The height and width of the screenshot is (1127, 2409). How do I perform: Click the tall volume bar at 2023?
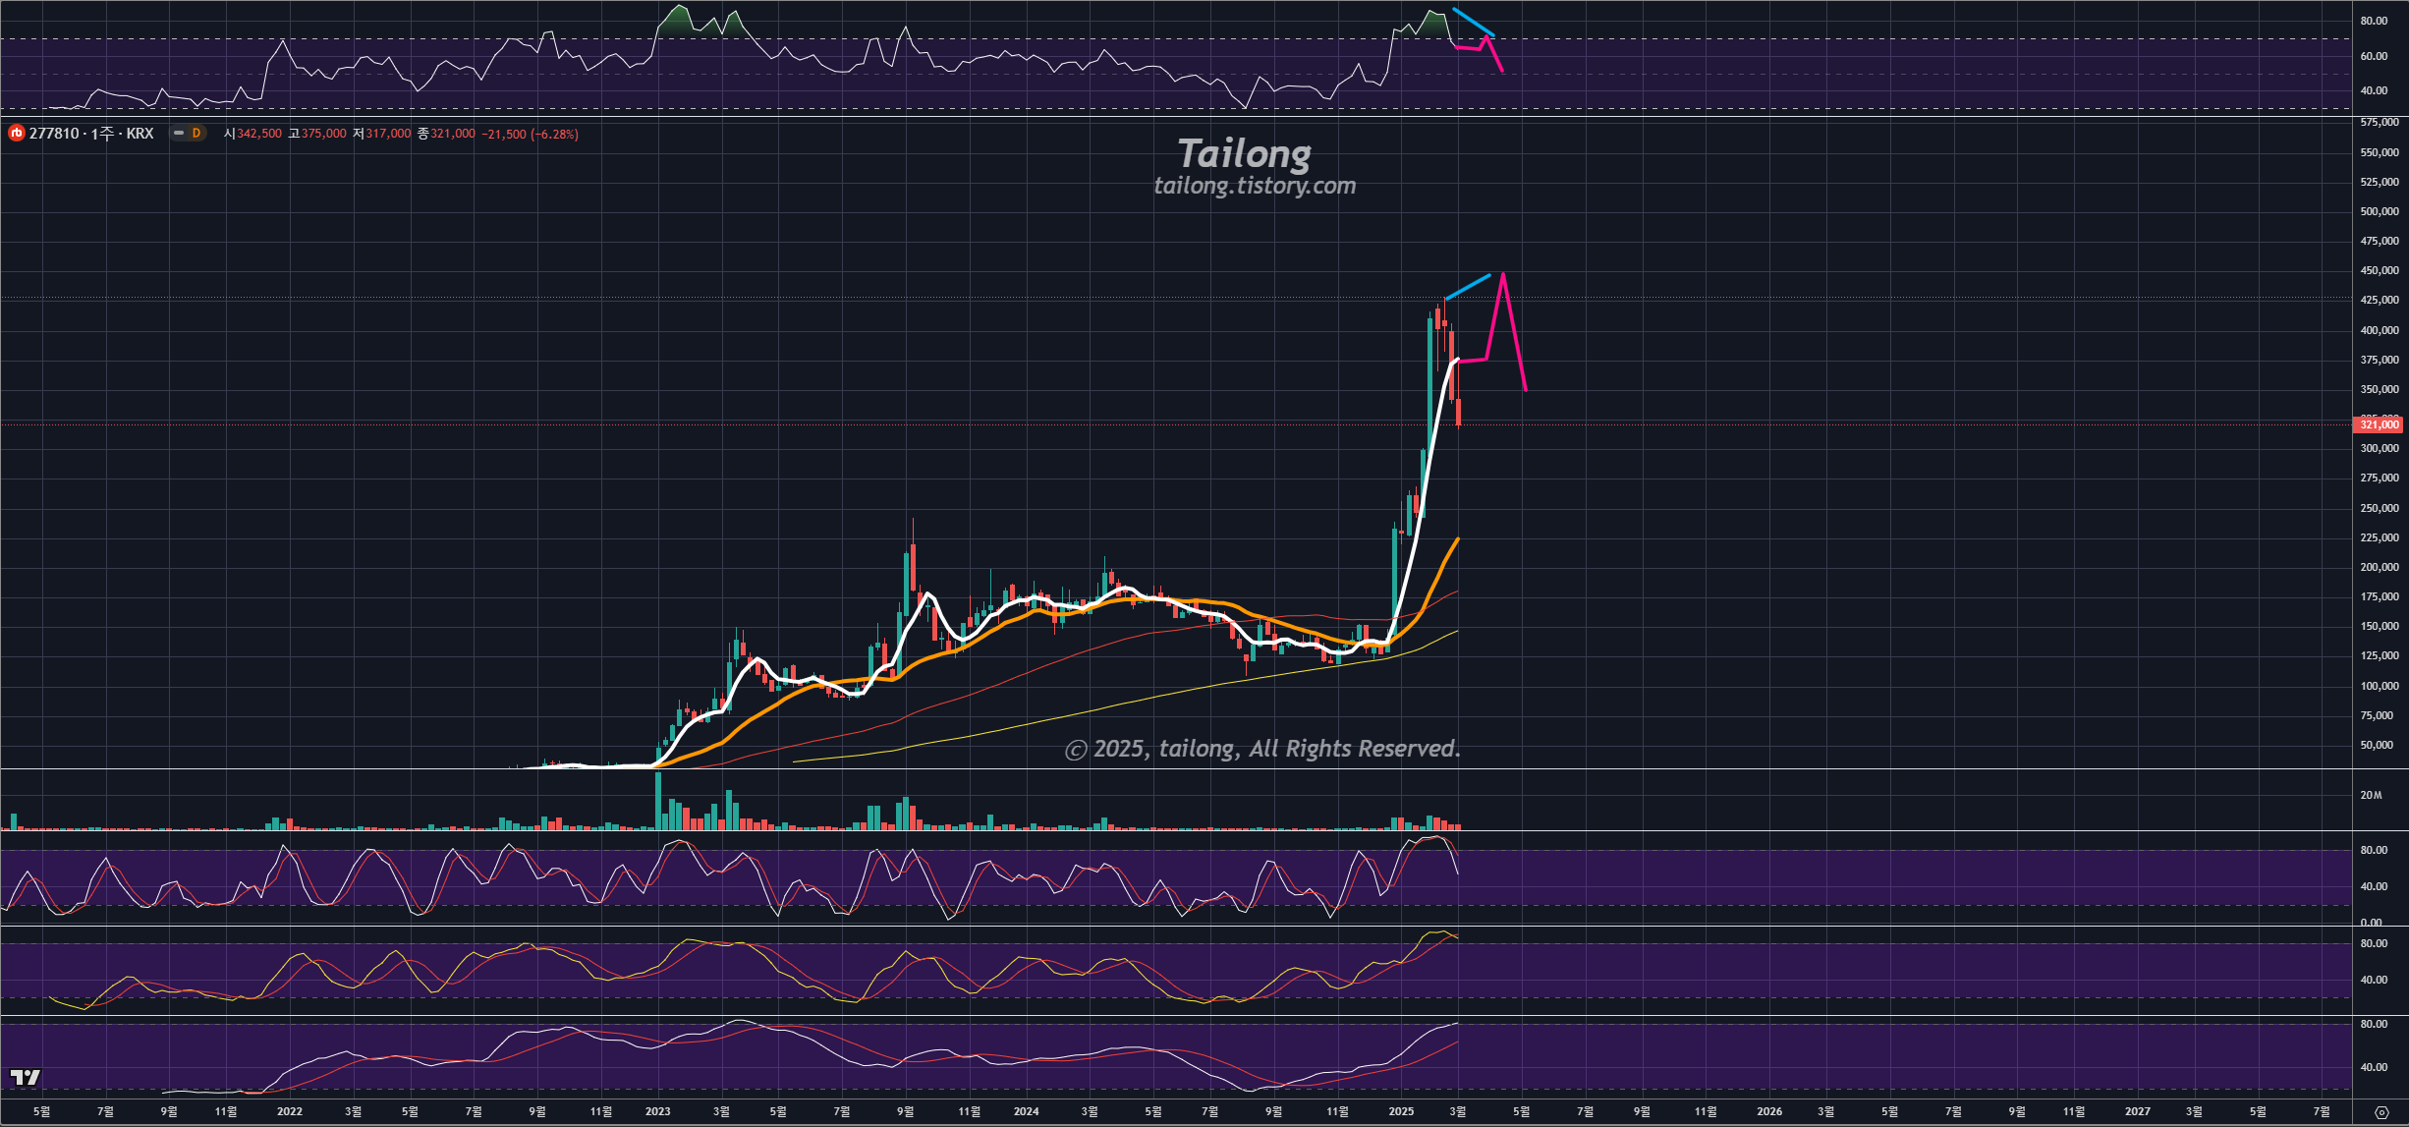[x=658, y=801]
